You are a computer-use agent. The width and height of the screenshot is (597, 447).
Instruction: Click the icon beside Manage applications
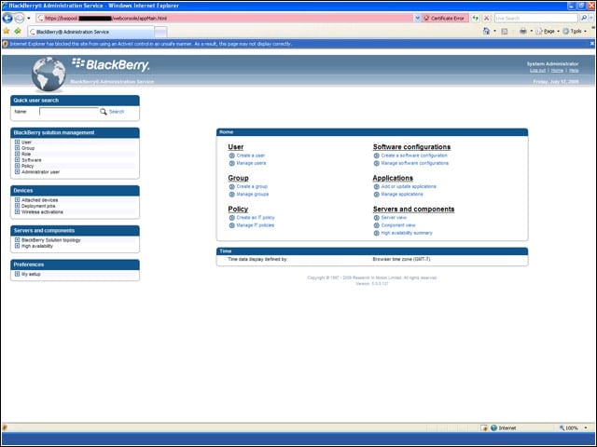click(377, 195)
